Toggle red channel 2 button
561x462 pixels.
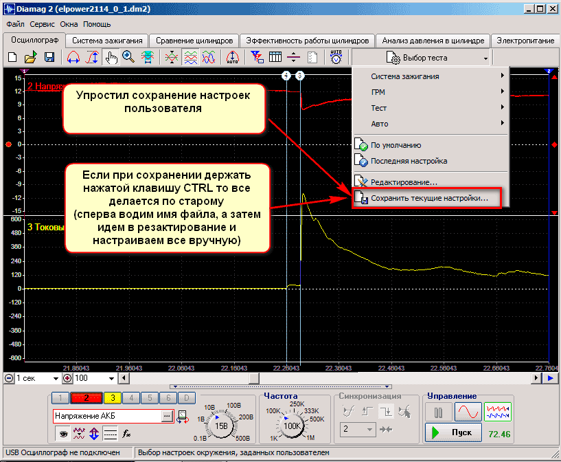click(x=87, y=397)
